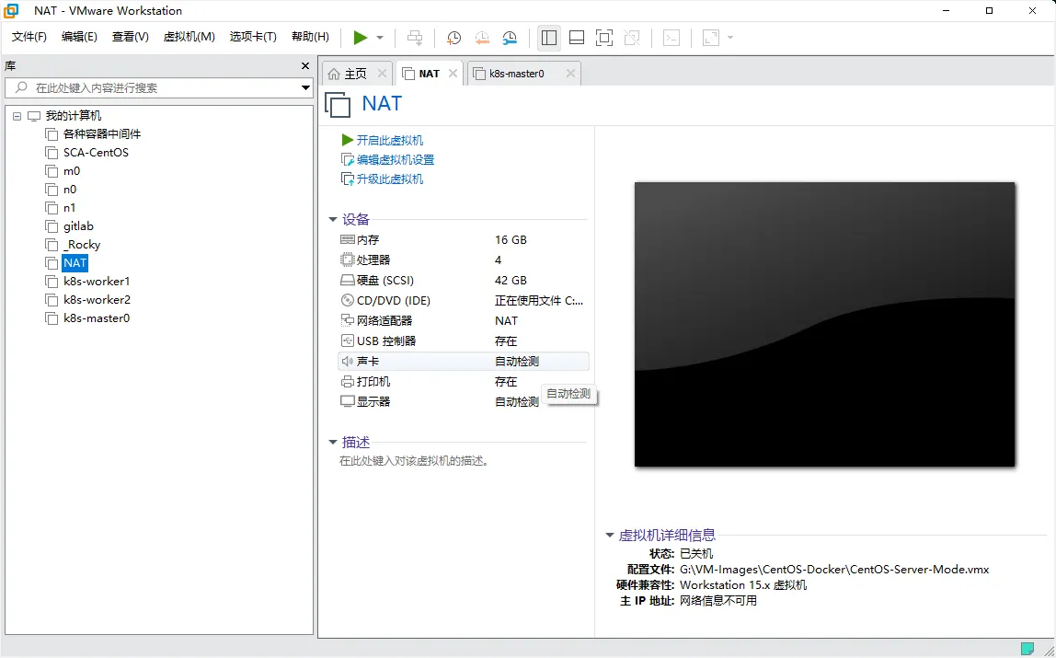
Task: Open the power options dropdown arrow
Action: coord(380,38)
